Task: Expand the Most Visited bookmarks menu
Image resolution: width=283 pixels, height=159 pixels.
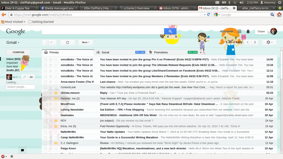Action: point(13,22)
